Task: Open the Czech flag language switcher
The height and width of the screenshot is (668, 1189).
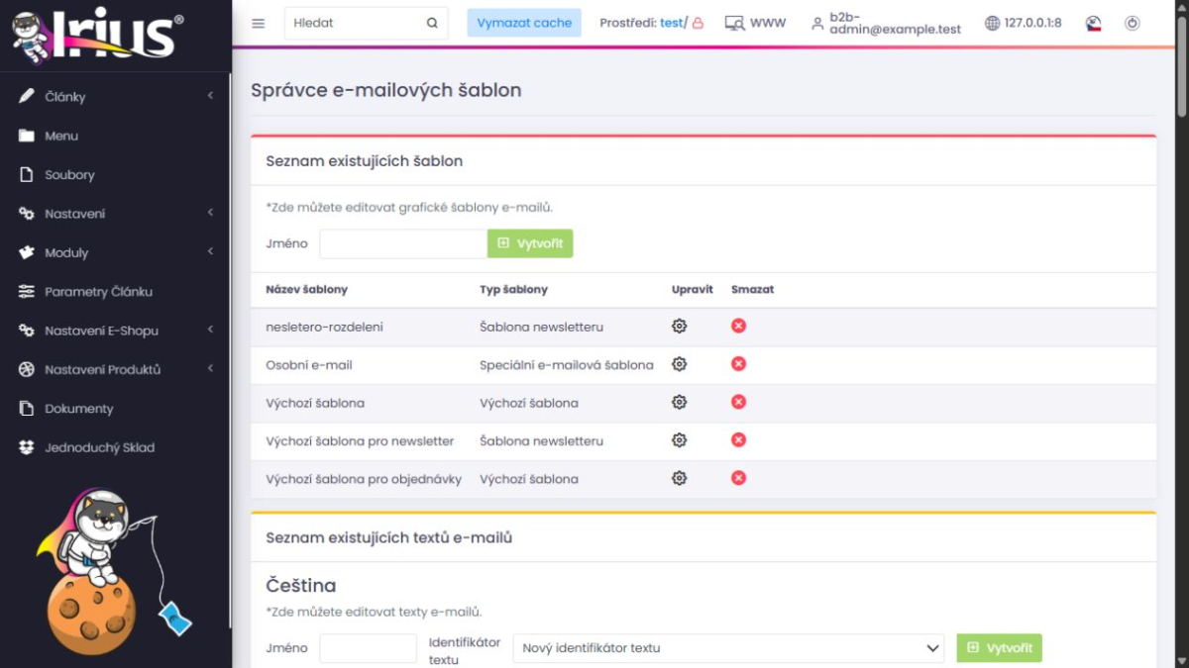Action: click(x=1094, y=23)
